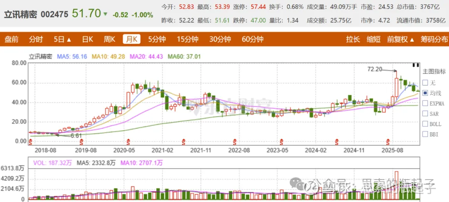The width and height of the screenshot is (449, 202).
Task: Click the stock code 002475
Action: (54, 15)
